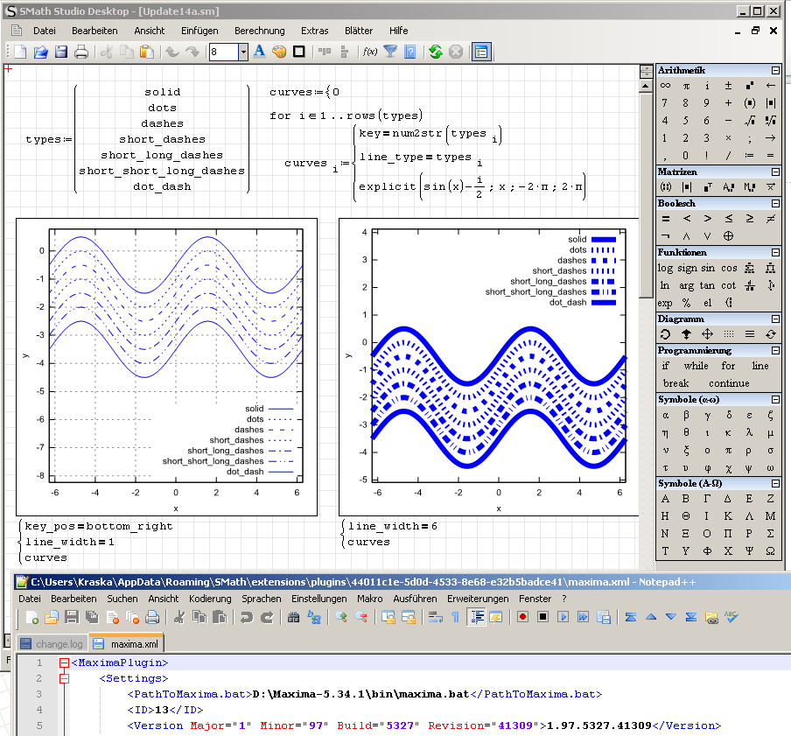
Task: Toggle show all characters in Notepad++
Action: point(454,618)
